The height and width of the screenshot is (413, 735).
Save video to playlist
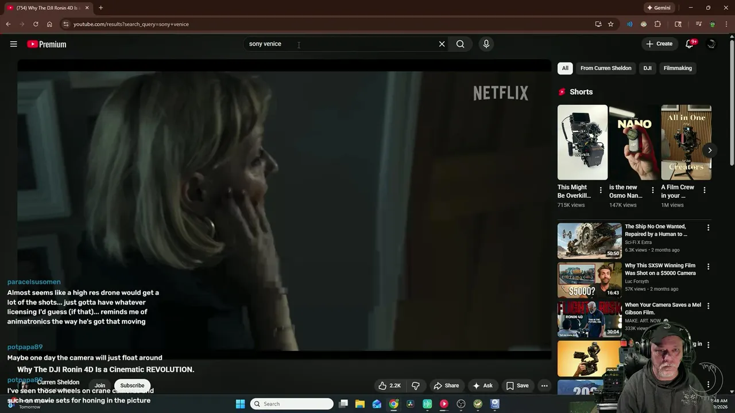(517, 385)
